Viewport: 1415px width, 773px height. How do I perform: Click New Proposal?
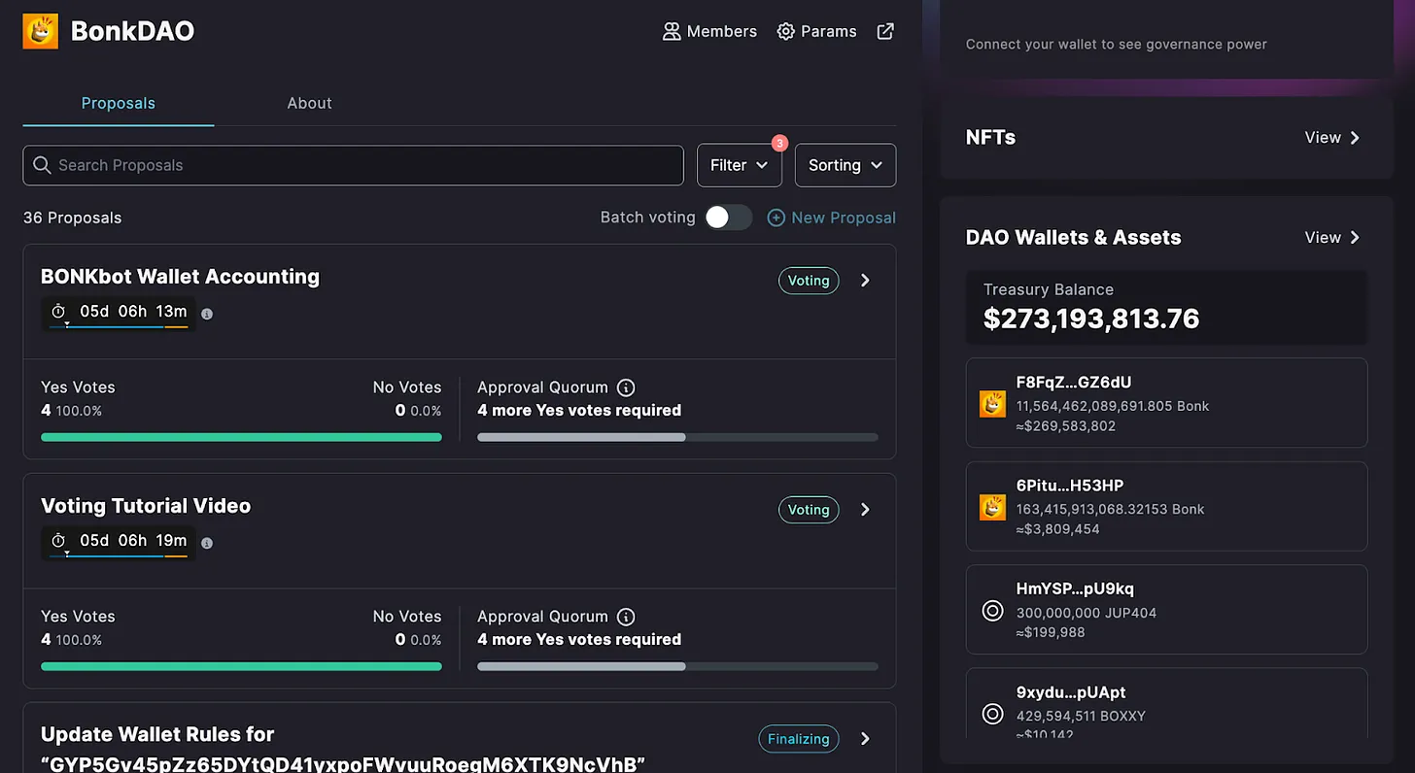coord(831,218)
